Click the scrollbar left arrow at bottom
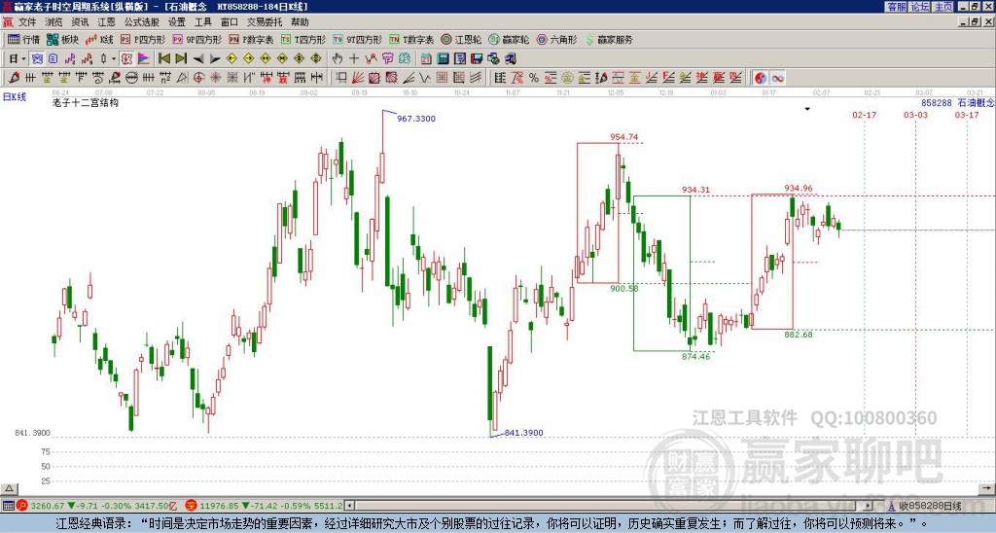This screenshot has height=533, width=996. click(x=350, y=506)
